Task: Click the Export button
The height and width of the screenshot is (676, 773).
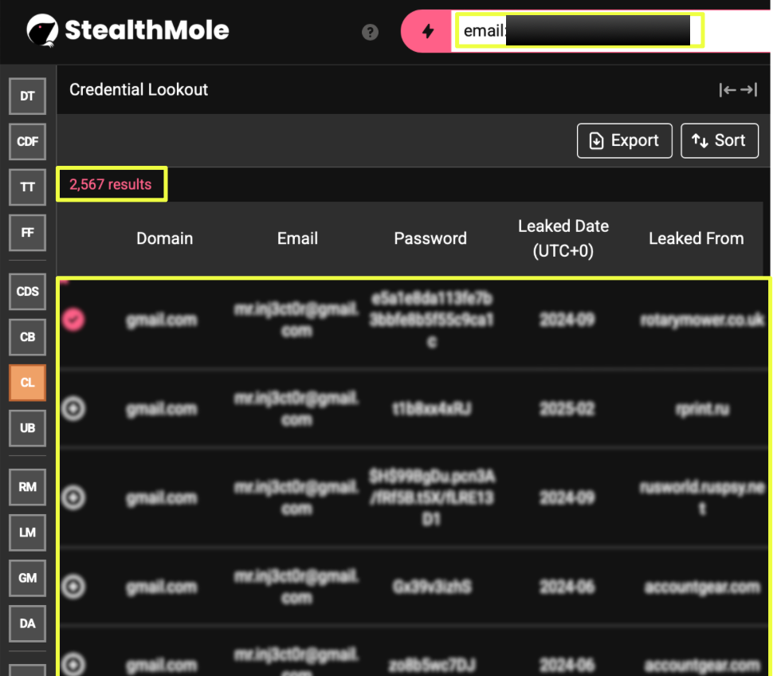Action: point(624,141)
